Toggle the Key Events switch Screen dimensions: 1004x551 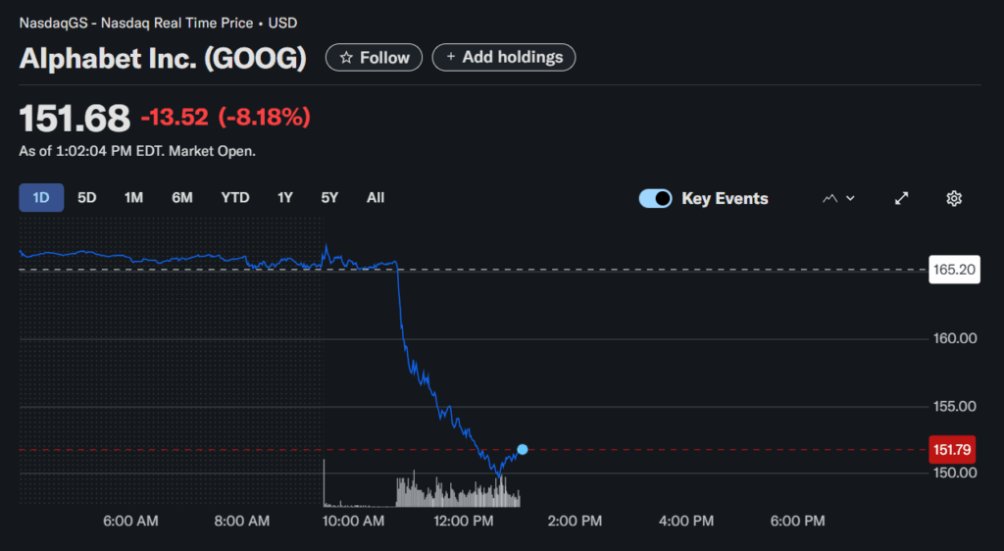pos(655,198)
